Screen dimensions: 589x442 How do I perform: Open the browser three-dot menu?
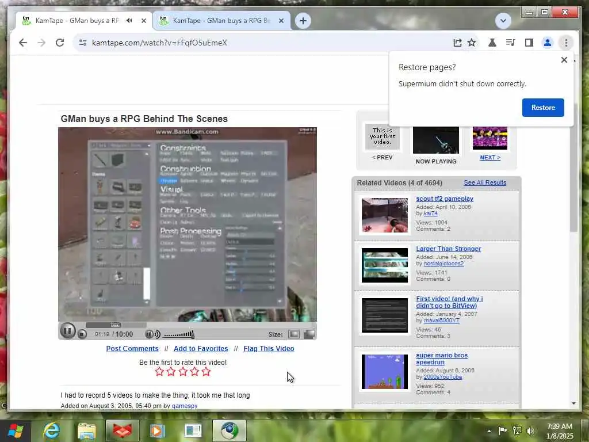[566, 43]
